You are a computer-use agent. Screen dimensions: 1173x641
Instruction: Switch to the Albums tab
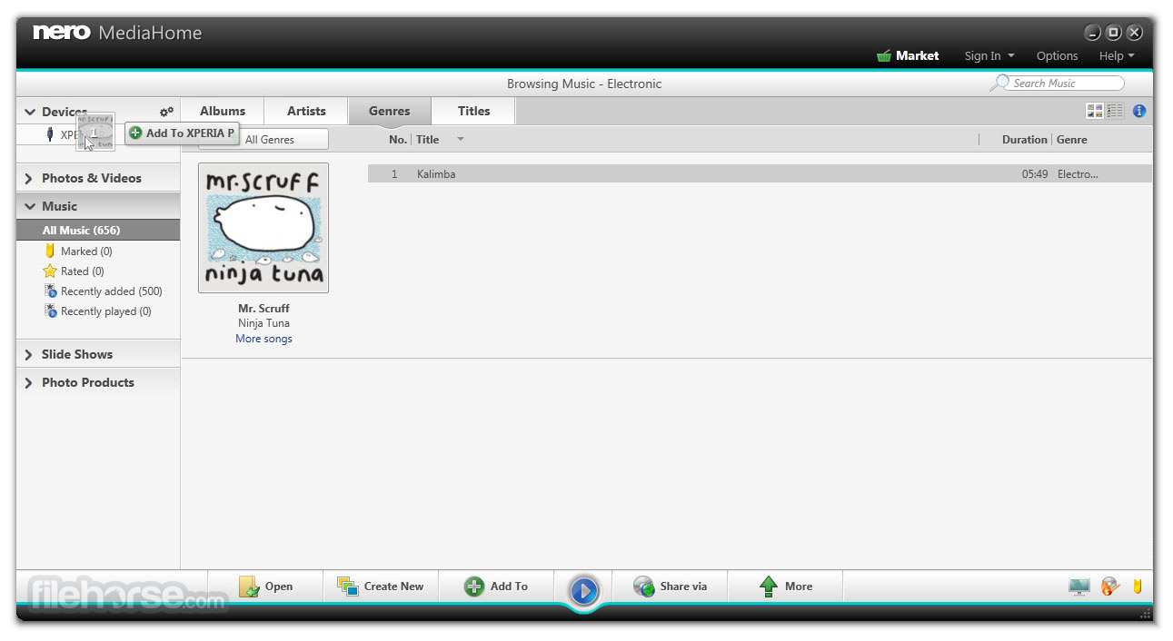point(223,111)
